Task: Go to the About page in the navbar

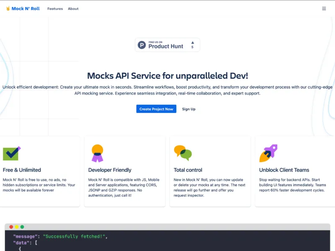Action: pos(73,9)
